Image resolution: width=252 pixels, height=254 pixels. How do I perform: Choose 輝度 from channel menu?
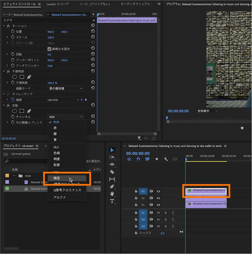57,178
